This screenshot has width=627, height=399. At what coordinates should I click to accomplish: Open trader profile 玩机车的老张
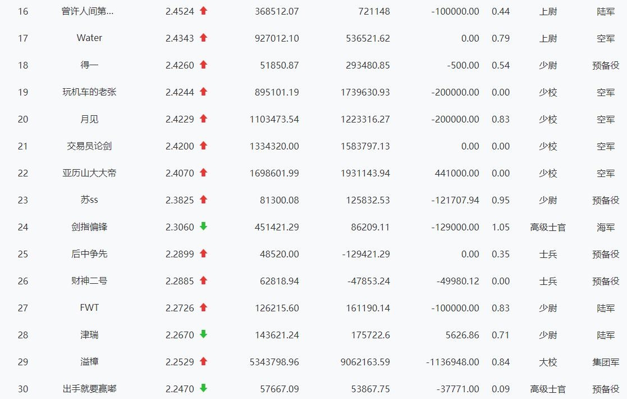click(89, 92)
